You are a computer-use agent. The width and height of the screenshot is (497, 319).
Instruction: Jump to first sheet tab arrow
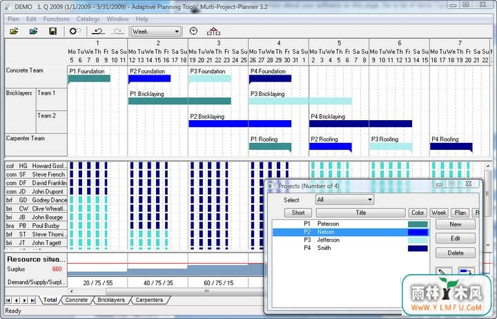(x=8, y=300)
